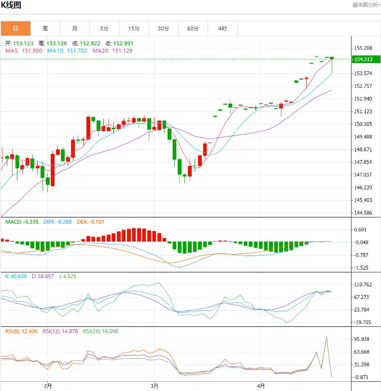Viewport: 381px width, 391px height.
Task: Switch to the 4时 four-hour tab
Action: 222,28
